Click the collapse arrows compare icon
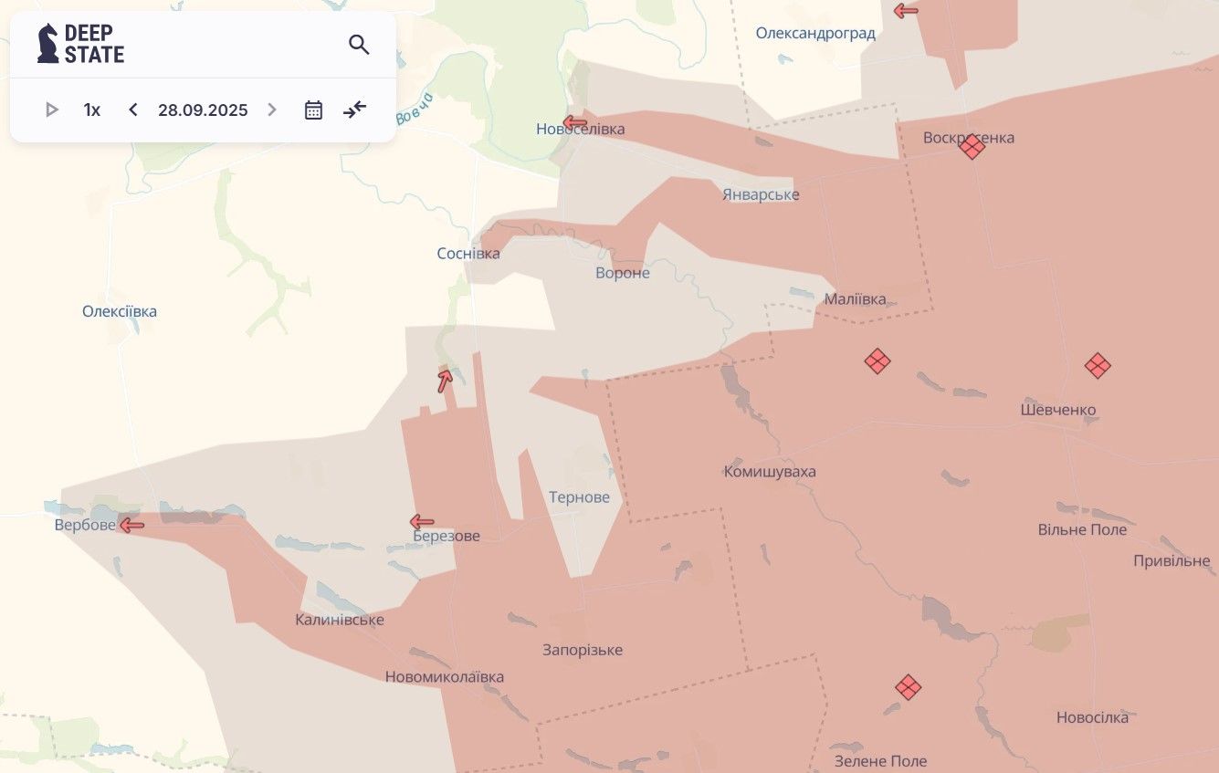Image resolution: width=1219 pixels, height=773 pixels. (354, 110)
